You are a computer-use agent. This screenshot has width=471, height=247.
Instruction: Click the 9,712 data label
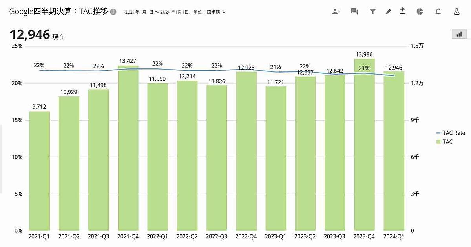coord(39,106)
